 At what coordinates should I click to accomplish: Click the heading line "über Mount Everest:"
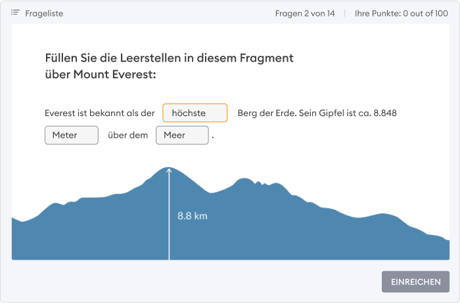pos(101,74)
